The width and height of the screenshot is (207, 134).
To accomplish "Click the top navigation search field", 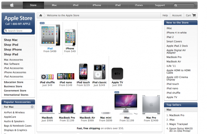I will (184, 5).
